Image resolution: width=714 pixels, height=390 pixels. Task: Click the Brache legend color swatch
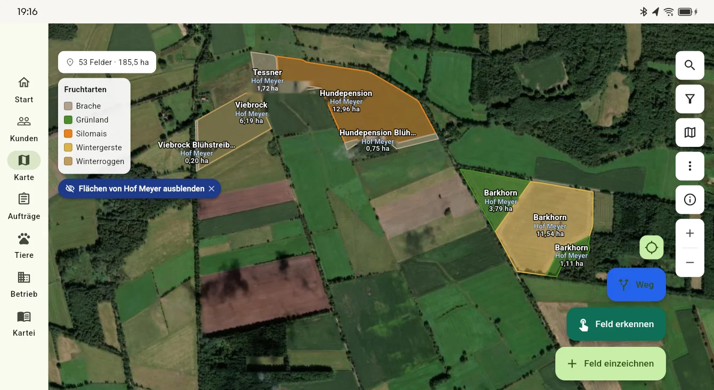68,106
